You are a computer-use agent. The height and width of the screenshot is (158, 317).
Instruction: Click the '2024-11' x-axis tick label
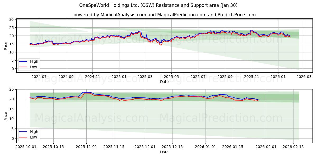click(92, 77)
